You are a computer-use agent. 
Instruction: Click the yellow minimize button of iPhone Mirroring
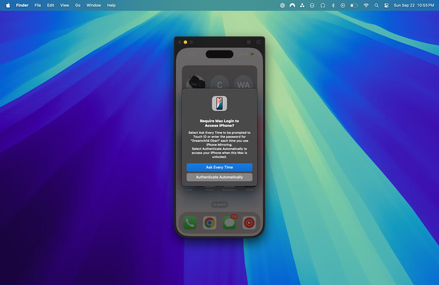tap(186, 42)
